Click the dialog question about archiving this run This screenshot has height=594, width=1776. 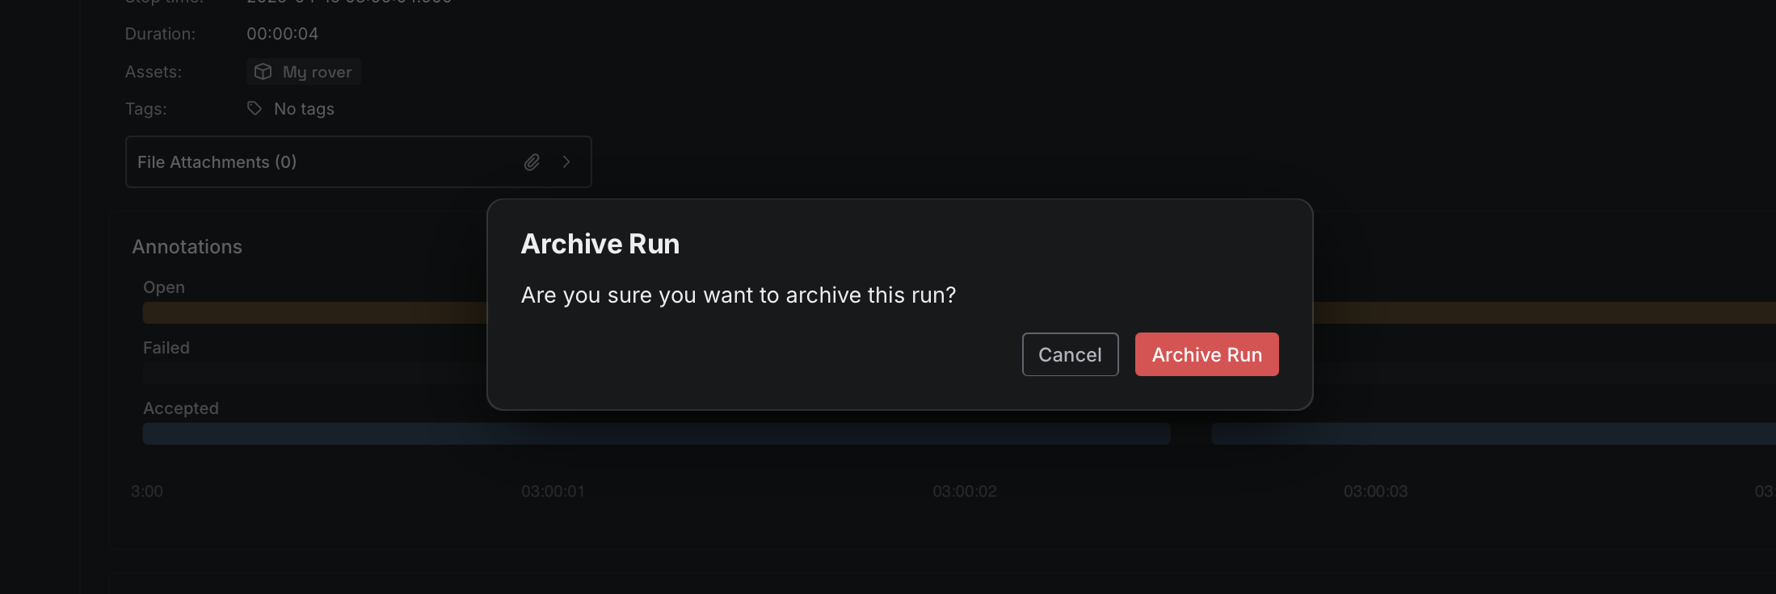tap(739, 295)
